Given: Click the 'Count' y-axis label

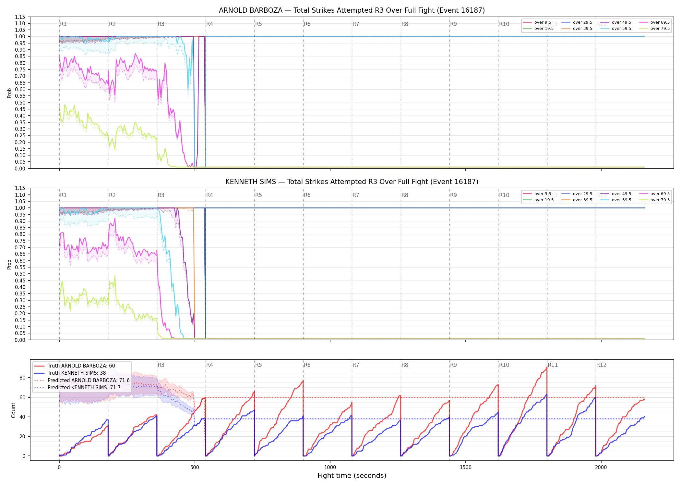Looking at the screenshot, I should [13, 410].
